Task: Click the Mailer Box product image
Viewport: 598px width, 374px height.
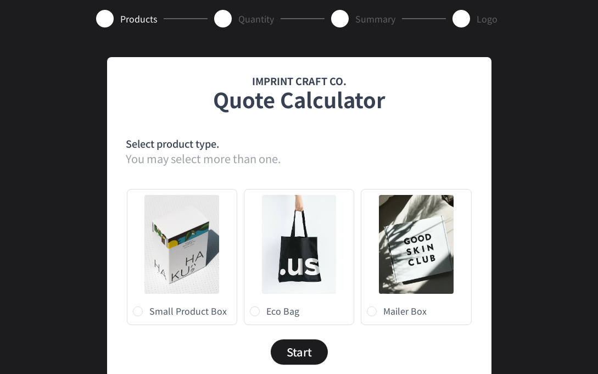Action: pyautogui.click(x=416, y=244)
